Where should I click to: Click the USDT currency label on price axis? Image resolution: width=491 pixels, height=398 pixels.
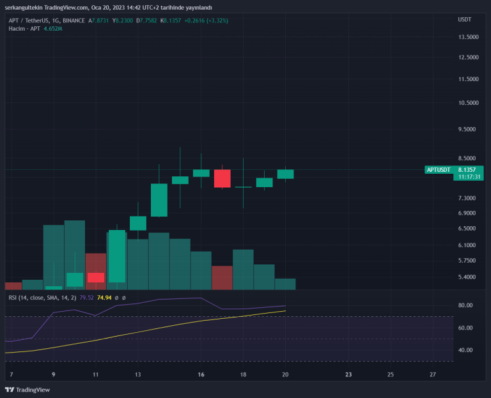coord(465,20)
